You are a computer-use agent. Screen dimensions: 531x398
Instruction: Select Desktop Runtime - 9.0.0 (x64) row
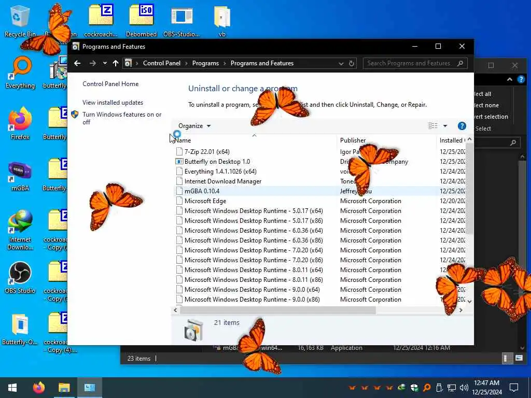click(252, 289)
